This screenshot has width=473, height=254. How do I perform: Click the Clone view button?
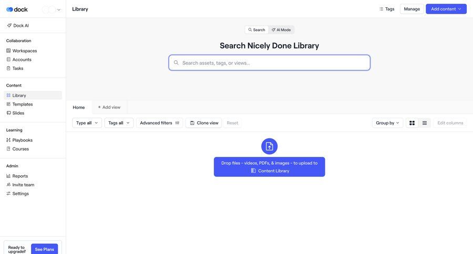(x=204, y=123)
